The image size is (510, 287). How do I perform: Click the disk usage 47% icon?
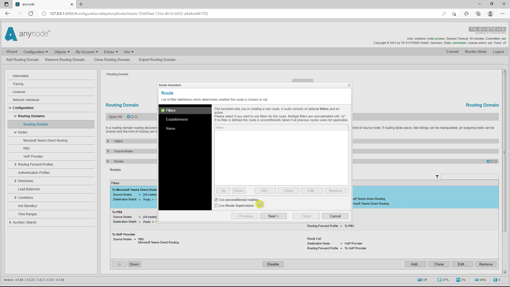(x=440, y=280)
